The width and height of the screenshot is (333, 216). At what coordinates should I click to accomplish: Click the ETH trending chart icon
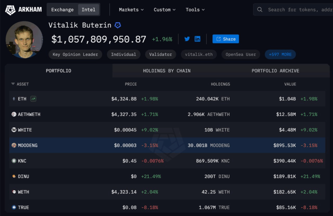pos(33,99)
